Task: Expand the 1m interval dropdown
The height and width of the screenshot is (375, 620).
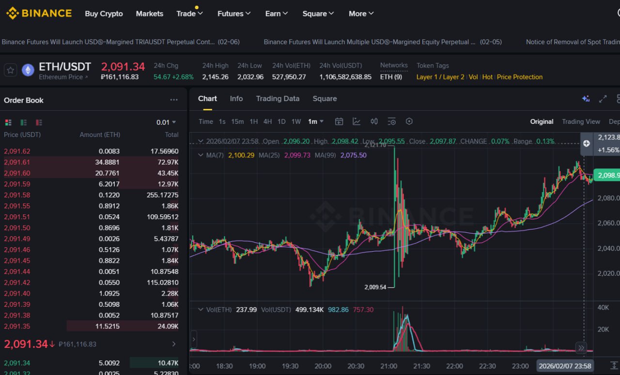Action: coord(316,121)
